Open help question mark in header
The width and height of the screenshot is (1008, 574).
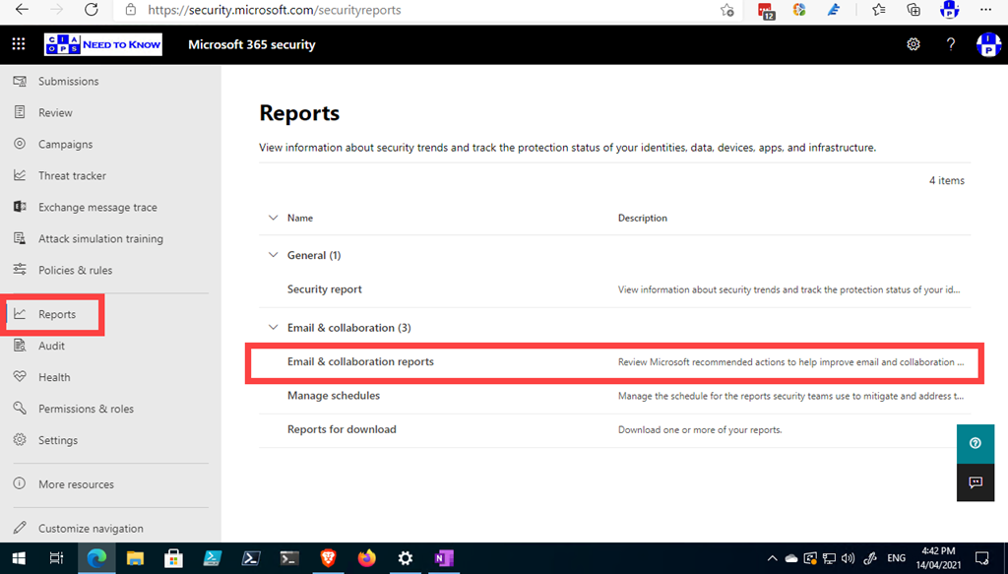pyautogui.click(x=950, y=44)
